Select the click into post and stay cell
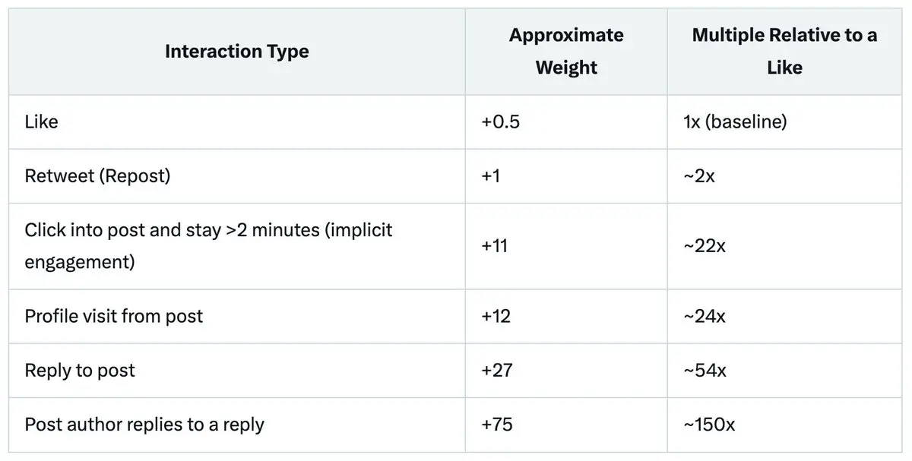Viewport: 912px width, 461px height. coord(209,246)
